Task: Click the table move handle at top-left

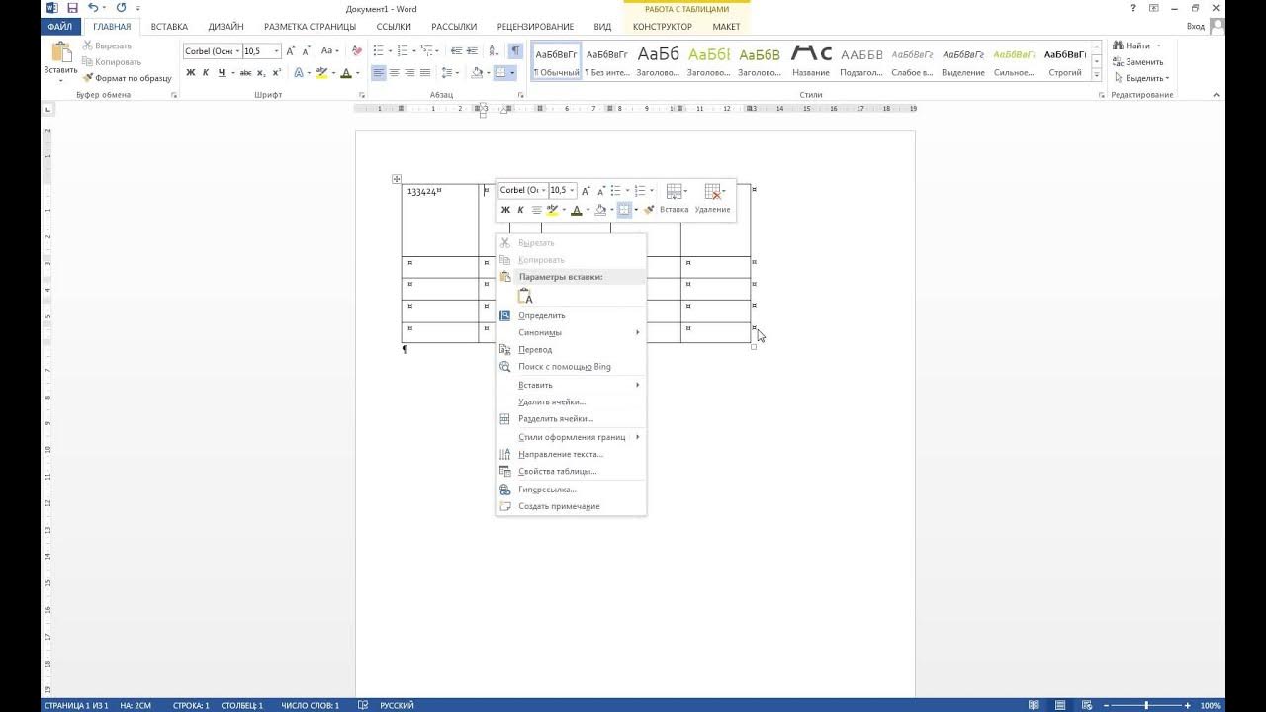Action: pyautogui.click(x=396, y=179)
